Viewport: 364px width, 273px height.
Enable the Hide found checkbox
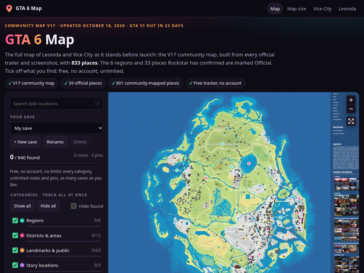coord(74,206)
